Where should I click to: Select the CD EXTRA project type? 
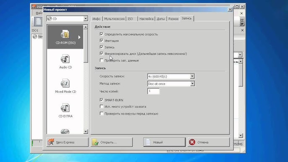[x=65, y=110]
